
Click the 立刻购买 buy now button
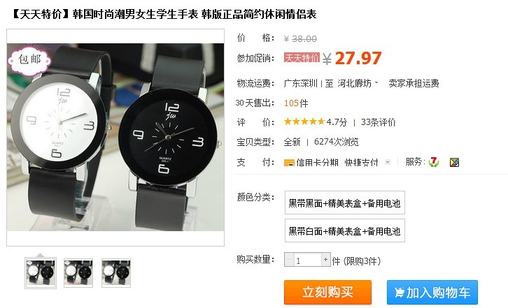pyautogui.click(x=327, y=292)
